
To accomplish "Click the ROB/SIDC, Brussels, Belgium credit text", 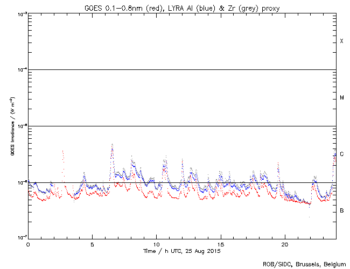I will pos(304,264).
